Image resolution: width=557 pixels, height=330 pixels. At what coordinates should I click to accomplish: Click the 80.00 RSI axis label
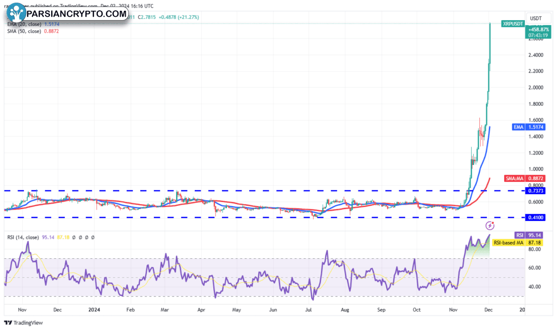click(535, 249)
